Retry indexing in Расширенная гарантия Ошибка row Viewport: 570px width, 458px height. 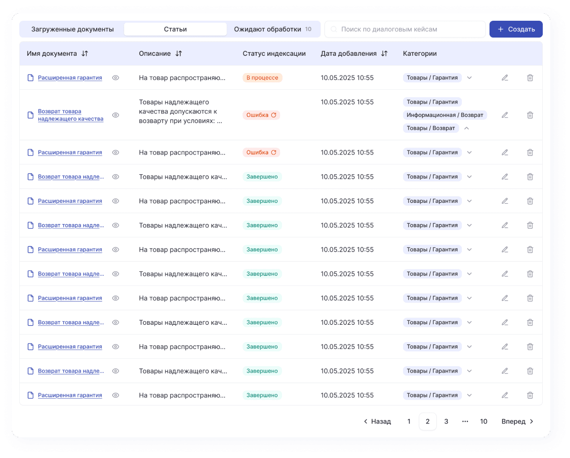pos(274,153)
